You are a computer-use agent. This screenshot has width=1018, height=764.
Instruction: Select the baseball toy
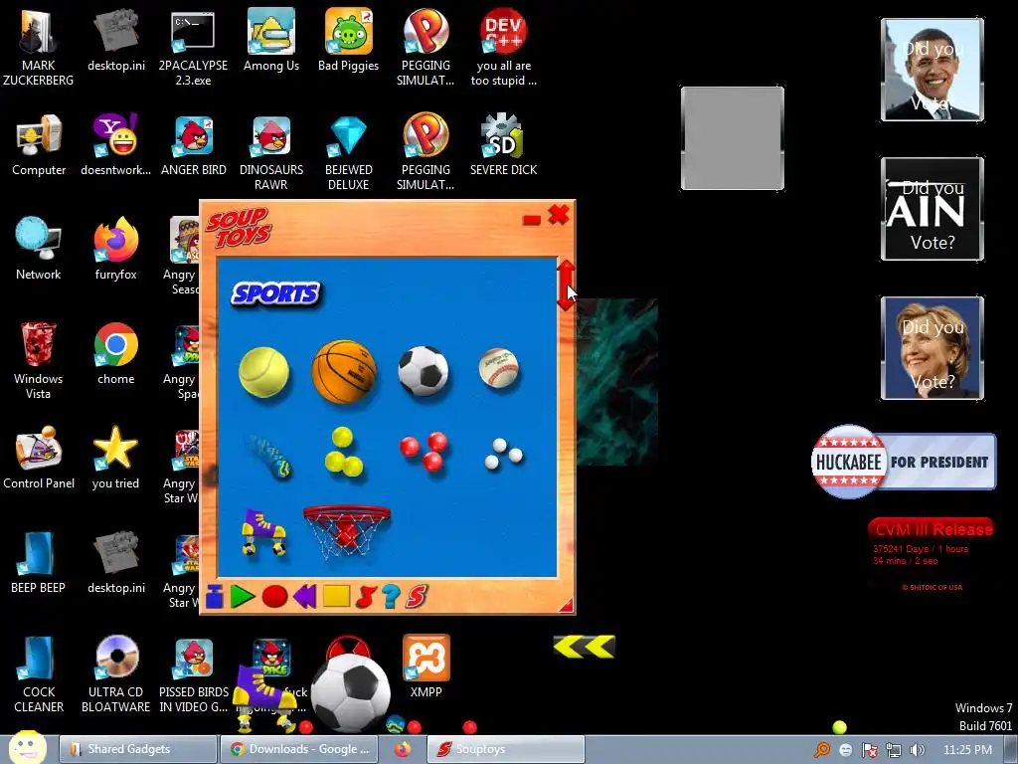[499, 369]
